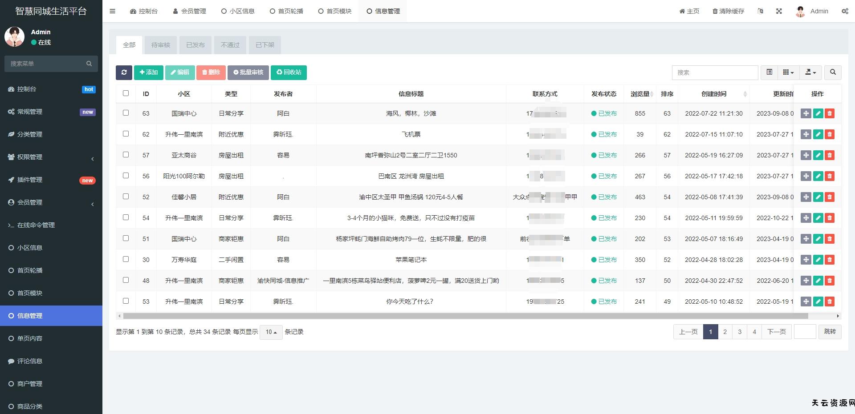Open 评论信息 in the sidebar menu
This screenshot has height=414, width=855.
pyautogui.click(x=30, y=361)
